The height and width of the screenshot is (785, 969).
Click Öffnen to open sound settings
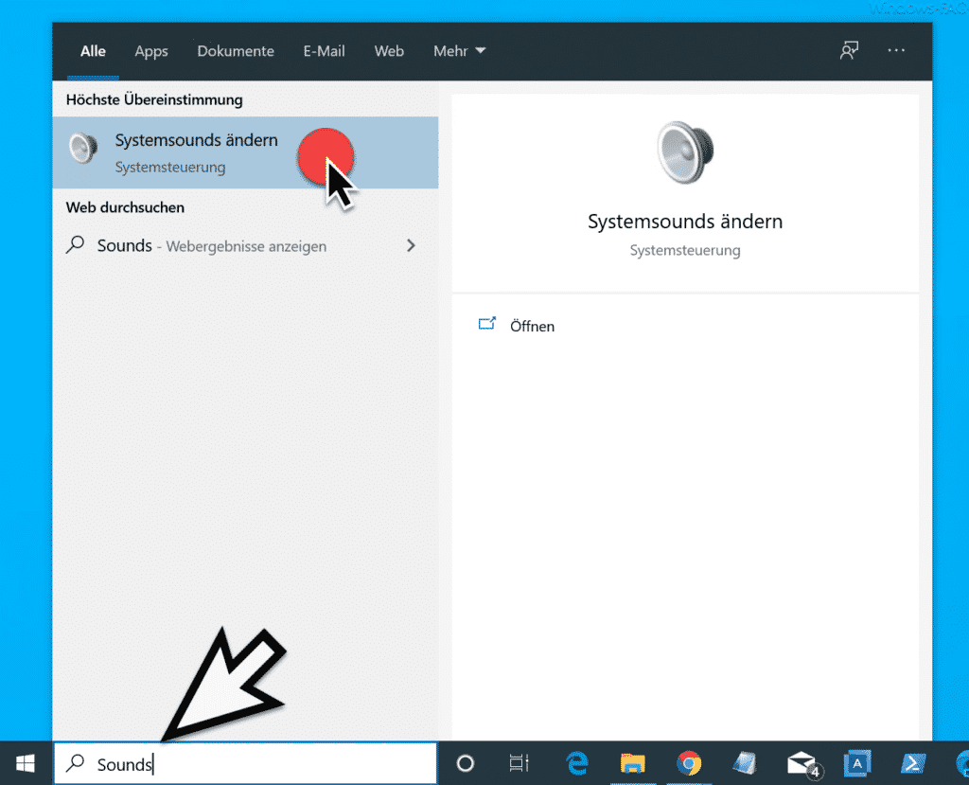(532, 326)
